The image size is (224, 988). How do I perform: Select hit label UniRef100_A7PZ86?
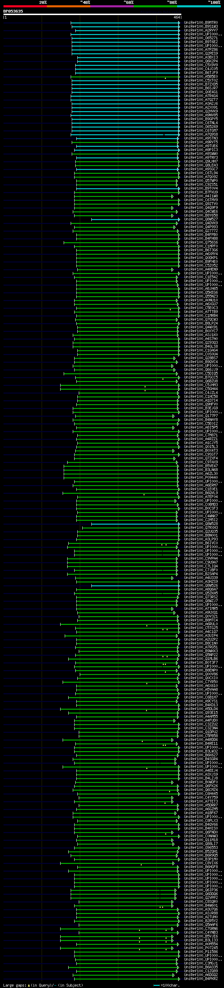201,49
